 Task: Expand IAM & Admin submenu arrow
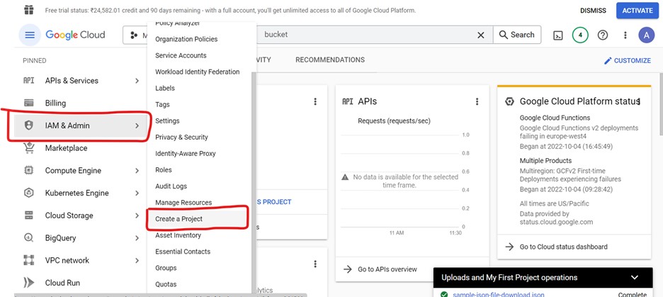(x=137, y=125)
